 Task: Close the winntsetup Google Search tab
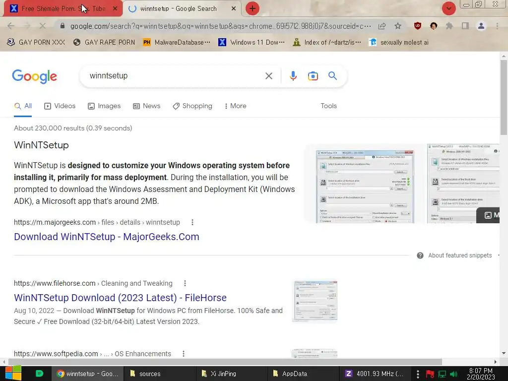tap(233, 9)
